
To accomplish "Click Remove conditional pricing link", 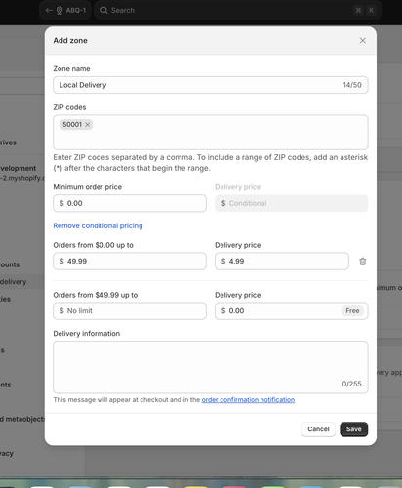I will pos(98,225).
